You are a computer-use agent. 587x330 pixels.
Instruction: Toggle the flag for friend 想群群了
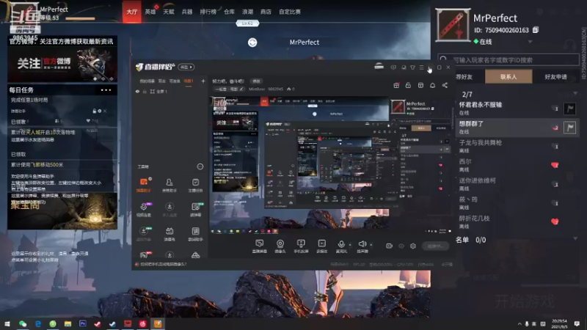(x=570, y=128)
